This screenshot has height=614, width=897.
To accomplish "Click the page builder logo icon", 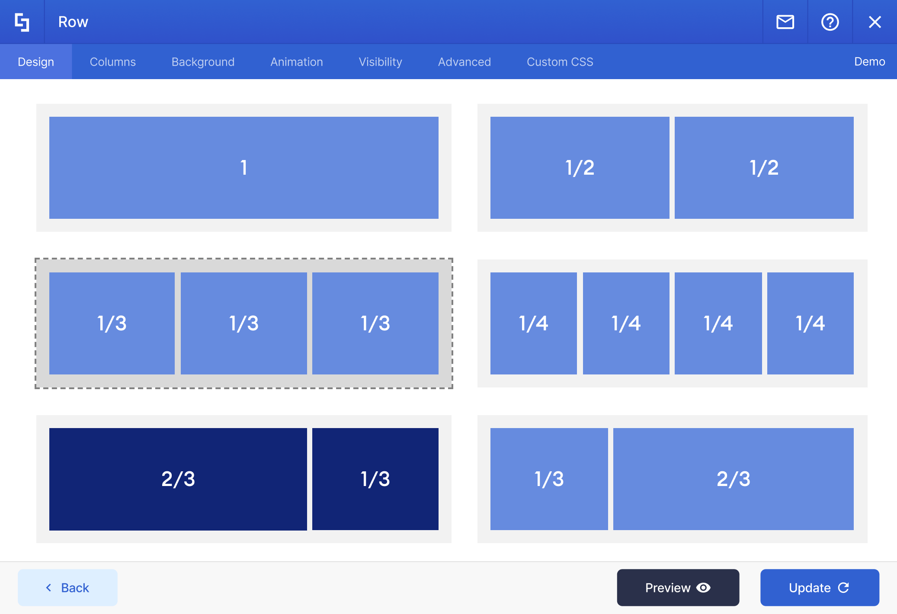I will (x=22, y=22).
